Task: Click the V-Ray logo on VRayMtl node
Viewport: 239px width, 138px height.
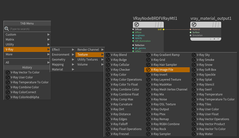Action: tap(137, 25)
